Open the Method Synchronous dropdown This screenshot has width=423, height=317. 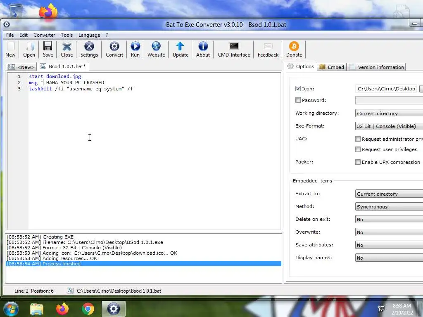tap(389, 207)
